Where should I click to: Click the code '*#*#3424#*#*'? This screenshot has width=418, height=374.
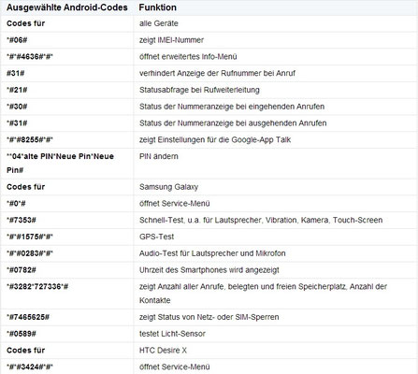pos(30,367)
